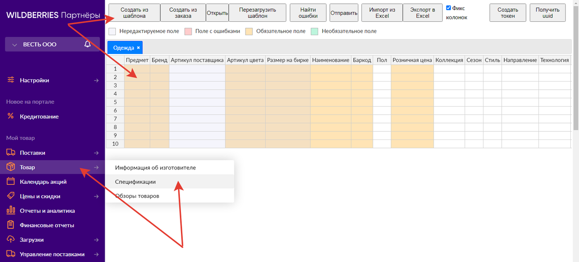
Task: Click the Найти ошибки button
Action: pos(308,13)
